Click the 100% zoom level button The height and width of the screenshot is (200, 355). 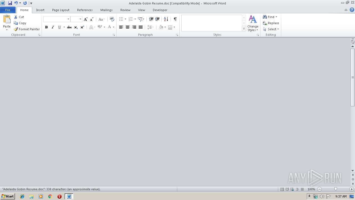[x=311, y=189]
